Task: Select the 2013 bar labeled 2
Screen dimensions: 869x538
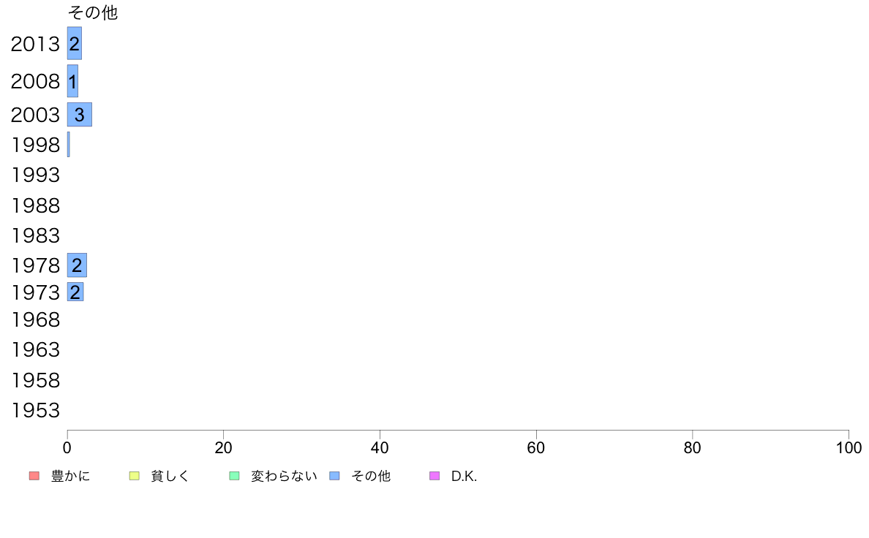Action: coord(75,43)
